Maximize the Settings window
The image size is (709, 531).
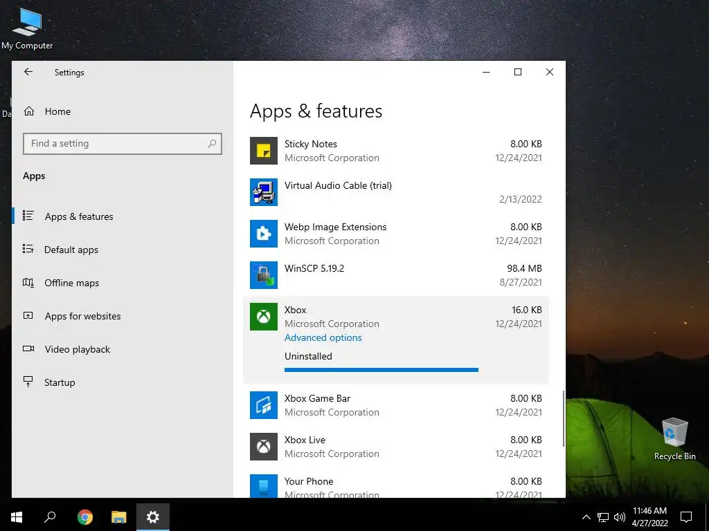[x=518, y=72]
